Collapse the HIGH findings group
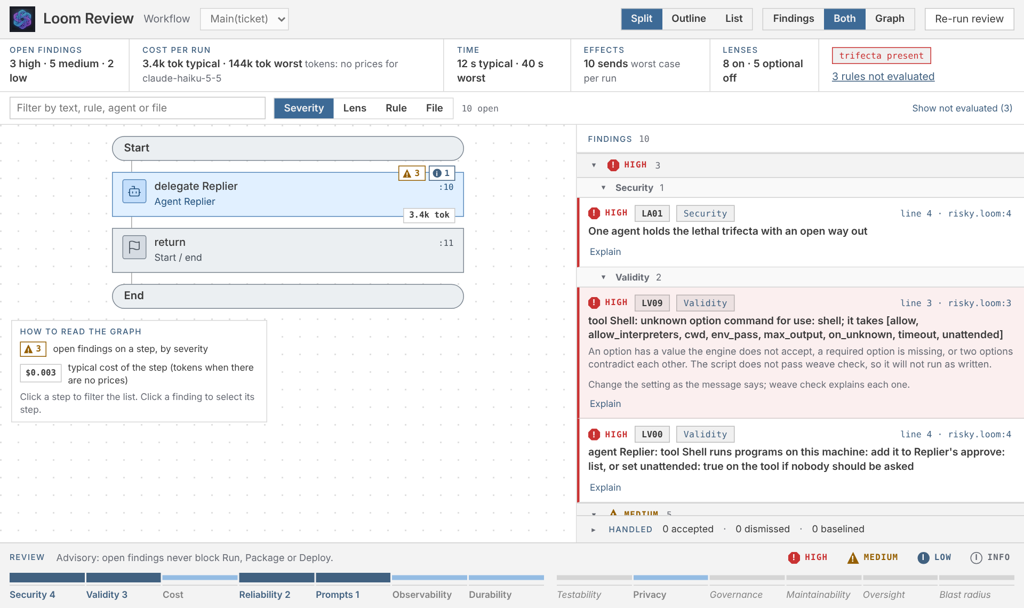The image size is (1024, 608). [594, 165]
